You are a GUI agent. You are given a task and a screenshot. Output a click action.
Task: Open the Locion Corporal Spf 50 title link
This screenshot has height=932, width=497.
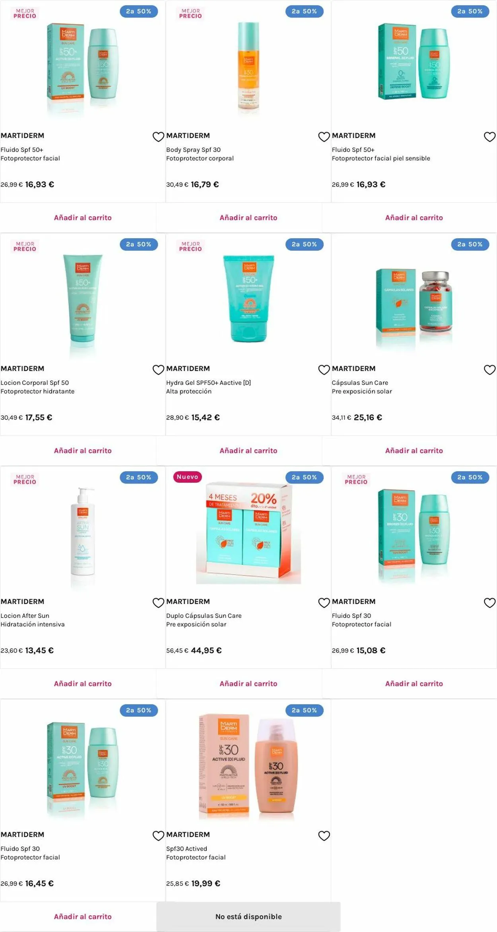[35, 383]
